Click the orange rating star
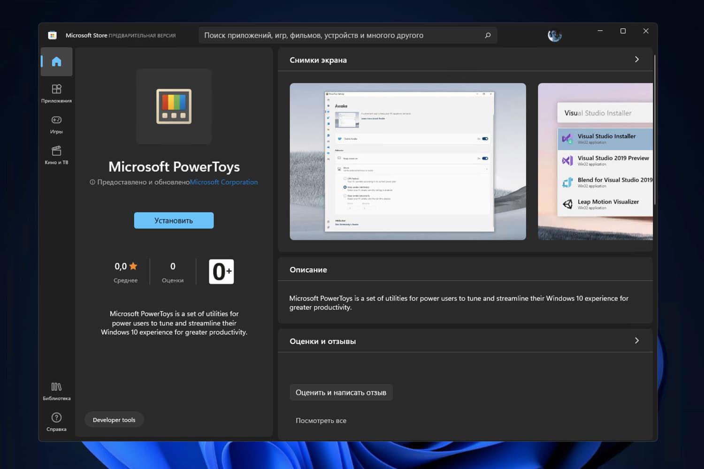This screenshot has width=704, height=469. pos(133,266)
